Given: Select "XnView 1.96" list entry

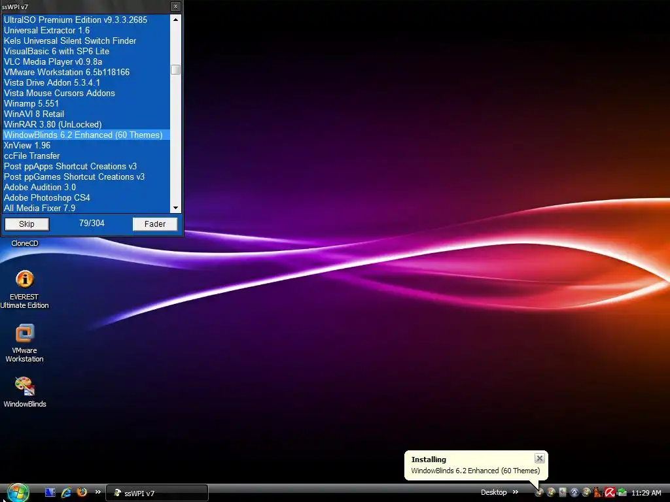Looking at the screenshot, I should click(86, 145).
